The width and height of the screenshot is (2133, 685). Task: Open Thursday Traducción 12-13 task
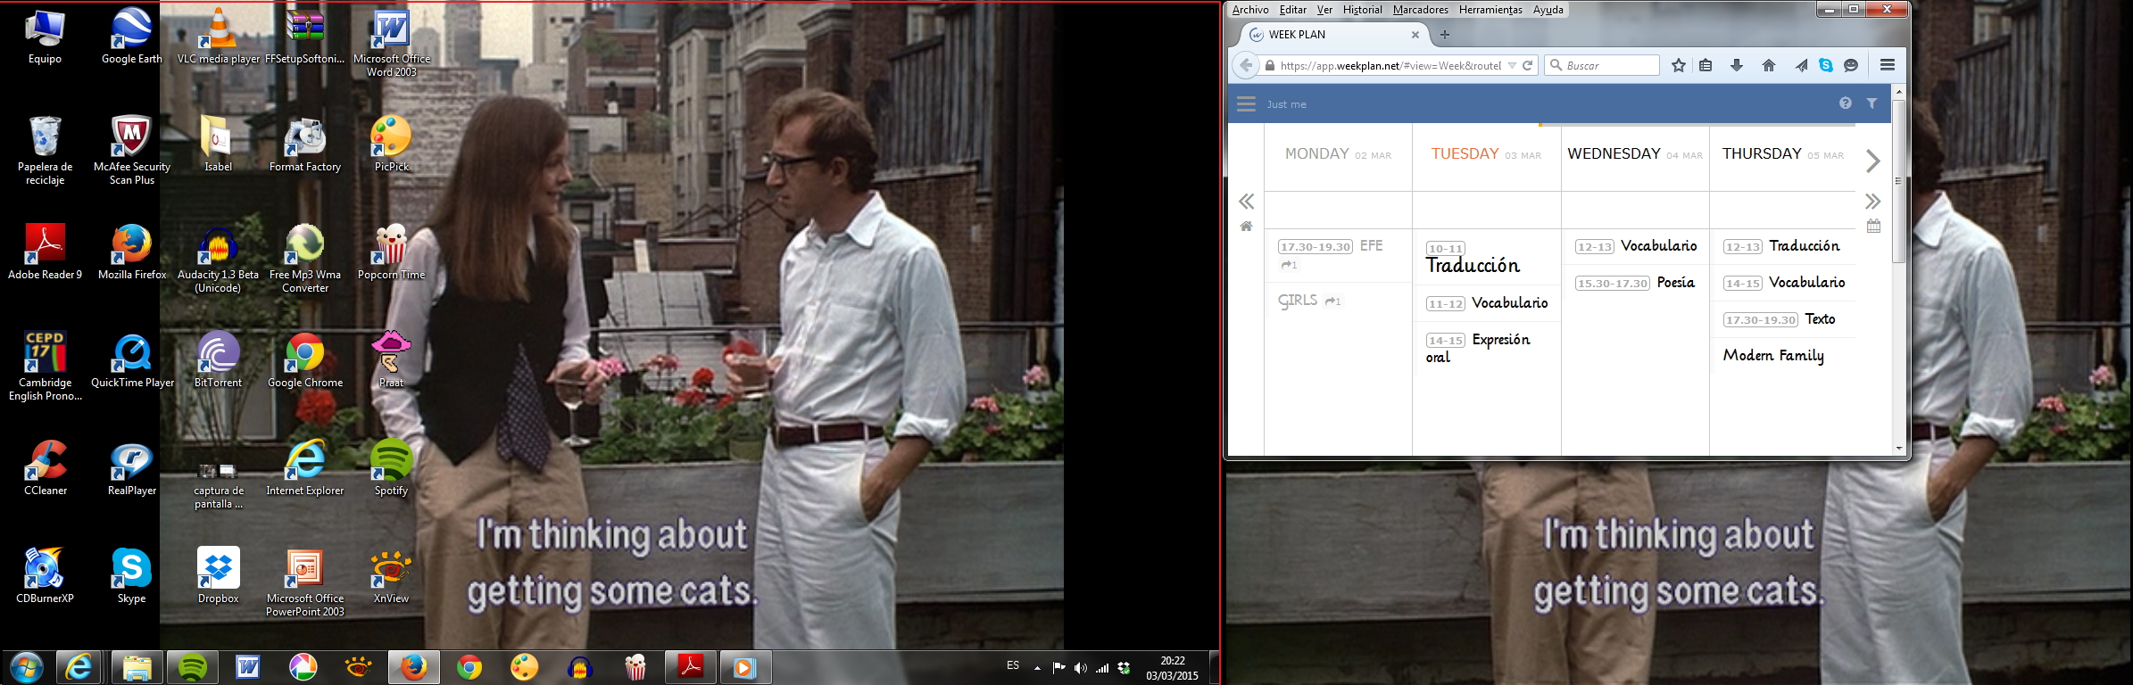click(1783, 246)
